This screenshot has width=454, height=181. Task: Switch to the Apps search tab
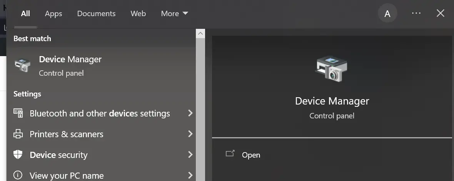click(53, 13)
